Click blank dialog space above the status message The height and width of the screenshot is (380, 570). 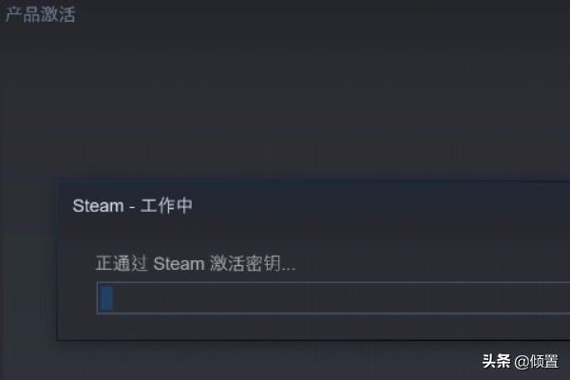[314, 240]
